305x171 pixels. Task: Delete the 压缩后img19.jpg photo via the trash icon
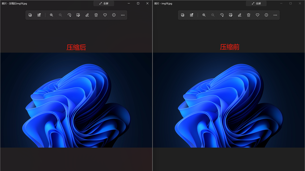pyautogui.click(x=96, y=15)
